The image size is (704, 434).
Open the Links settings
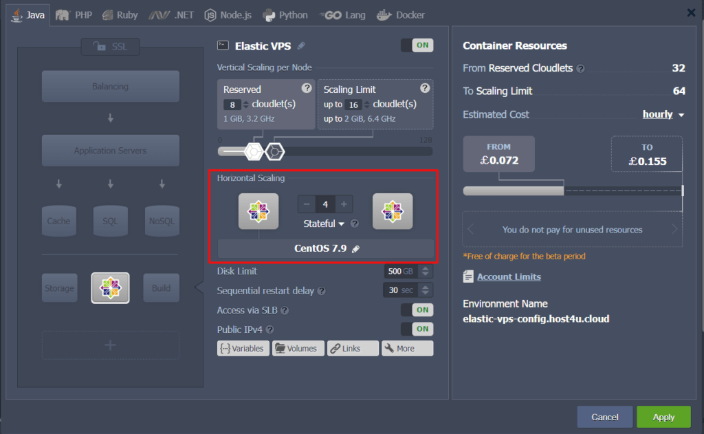point(353,349)
